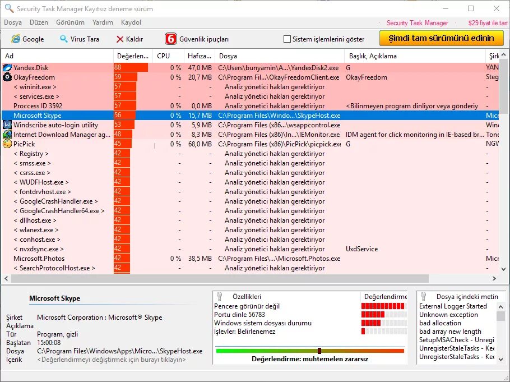
Task: Select the < csrss.exe > row
Action: [x=250, y=173]
